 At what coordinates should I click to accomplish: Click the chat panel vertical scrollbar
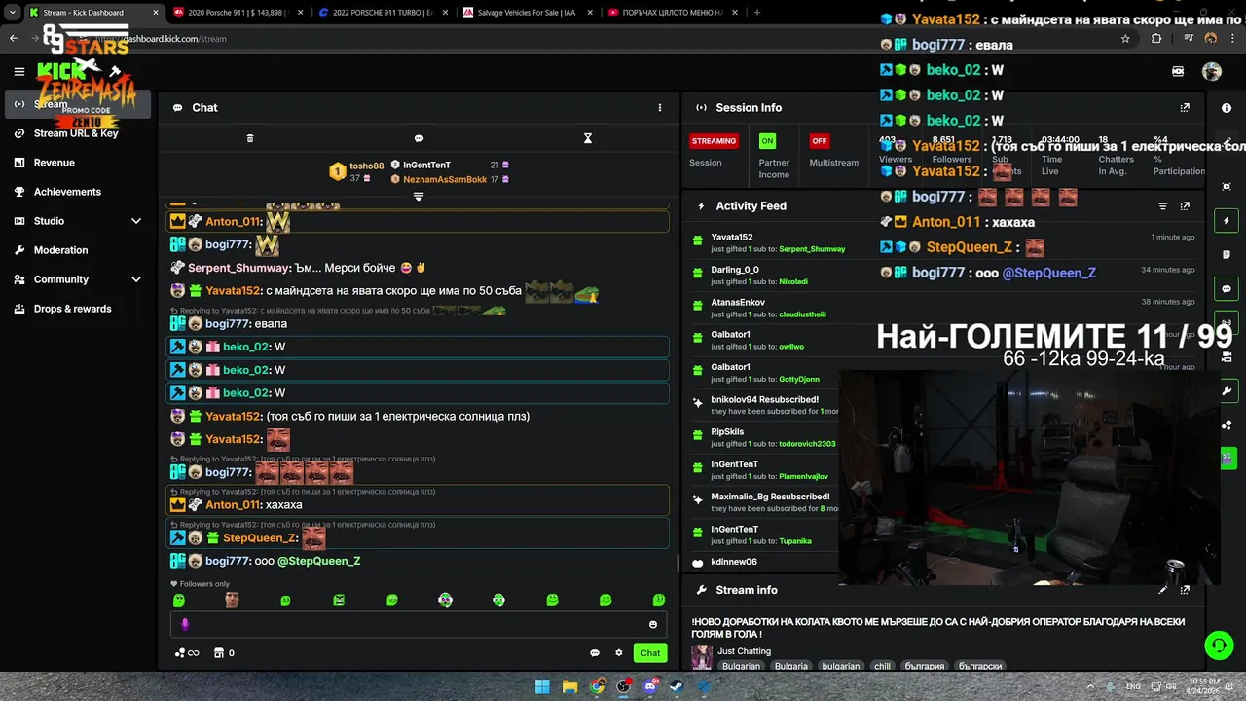coord(678,564)
